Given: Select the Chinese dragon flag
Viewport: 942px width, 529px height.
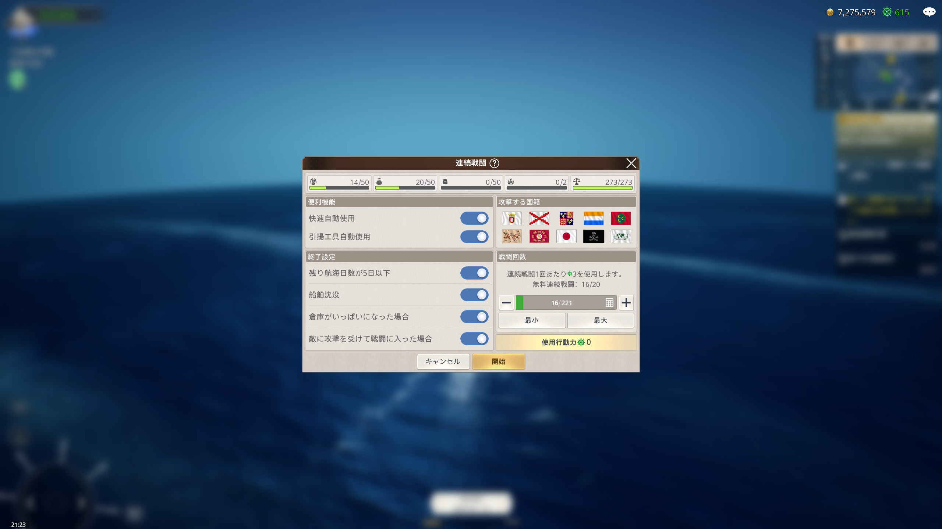Looking at the screenshot, I should 511,236.
